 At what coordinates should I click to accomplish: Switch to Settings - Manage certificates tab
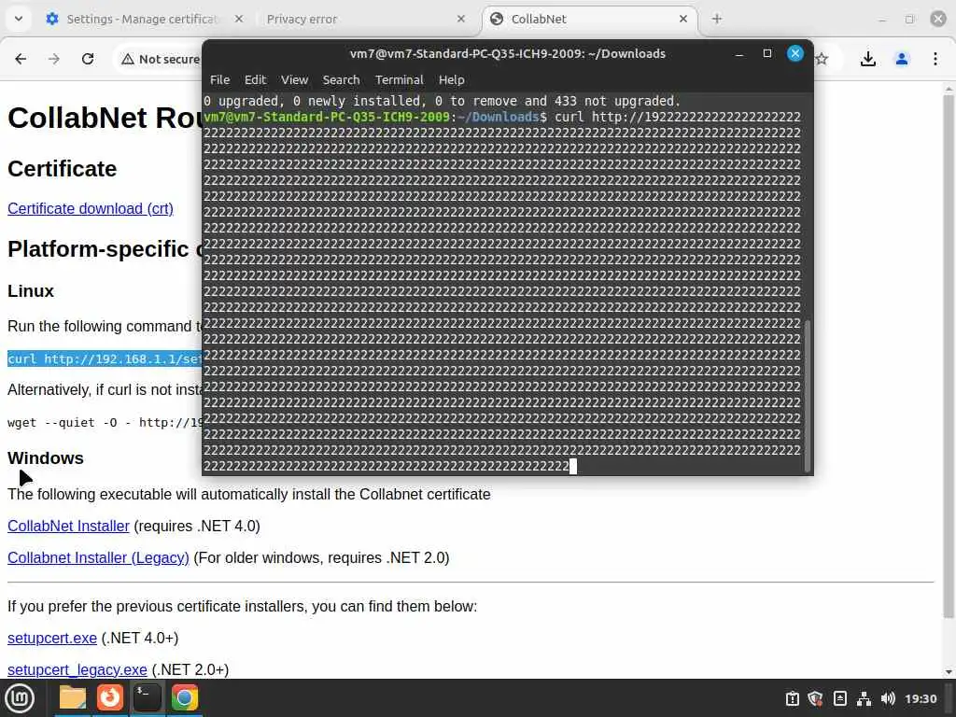coord(142,19)
